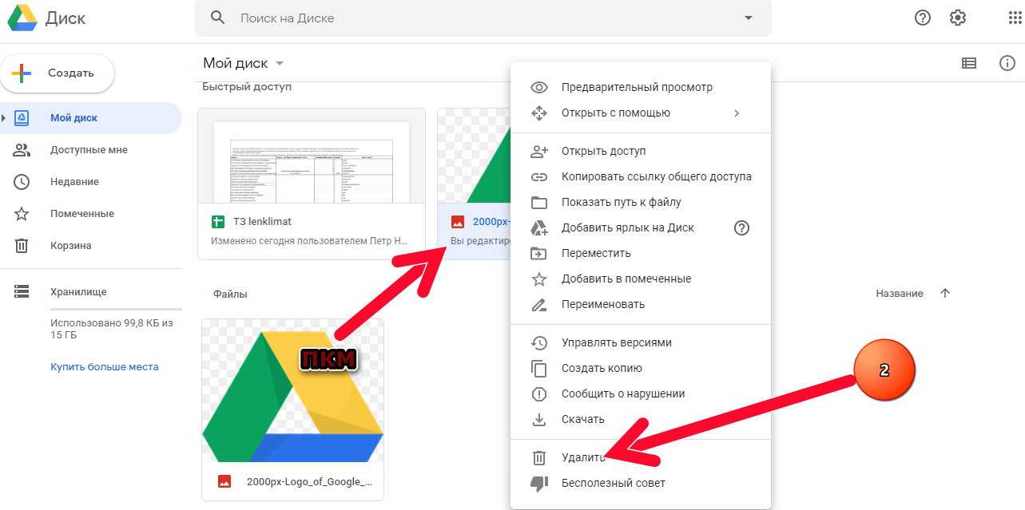Choose 'Сообщить о нарушении'
The image size is (1025, 510).
(641, 393)
